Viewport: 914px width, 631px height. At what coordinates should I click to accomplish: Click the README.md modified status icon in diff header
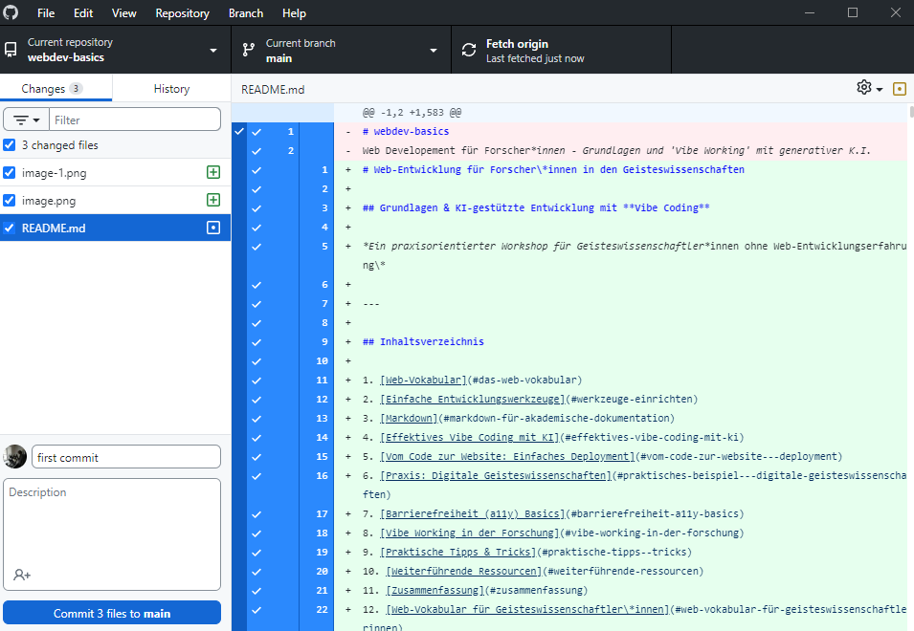pyautogui.click(x=899, y=89)
